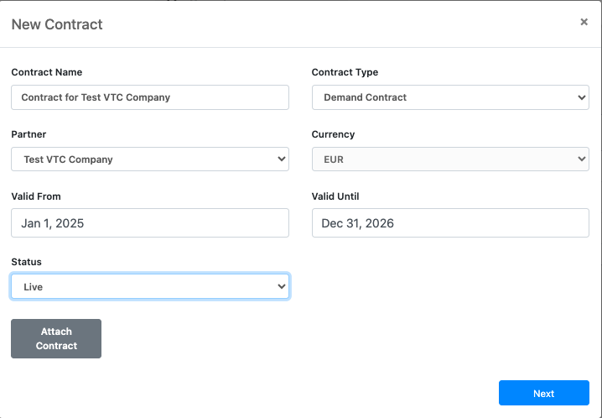
Task: Select the Valid From date field
Action: (150, 222)
